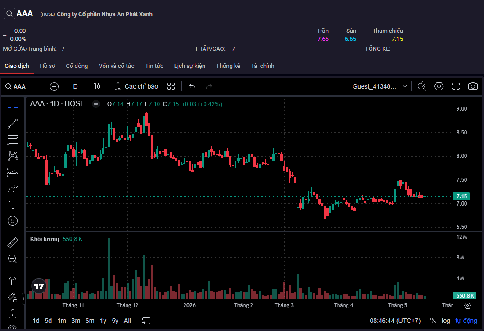This screenshot has height=331, width=484.
Task: Take a chart snapshot with camera icon
Action: pyautogui.click(x=473, y=87)
